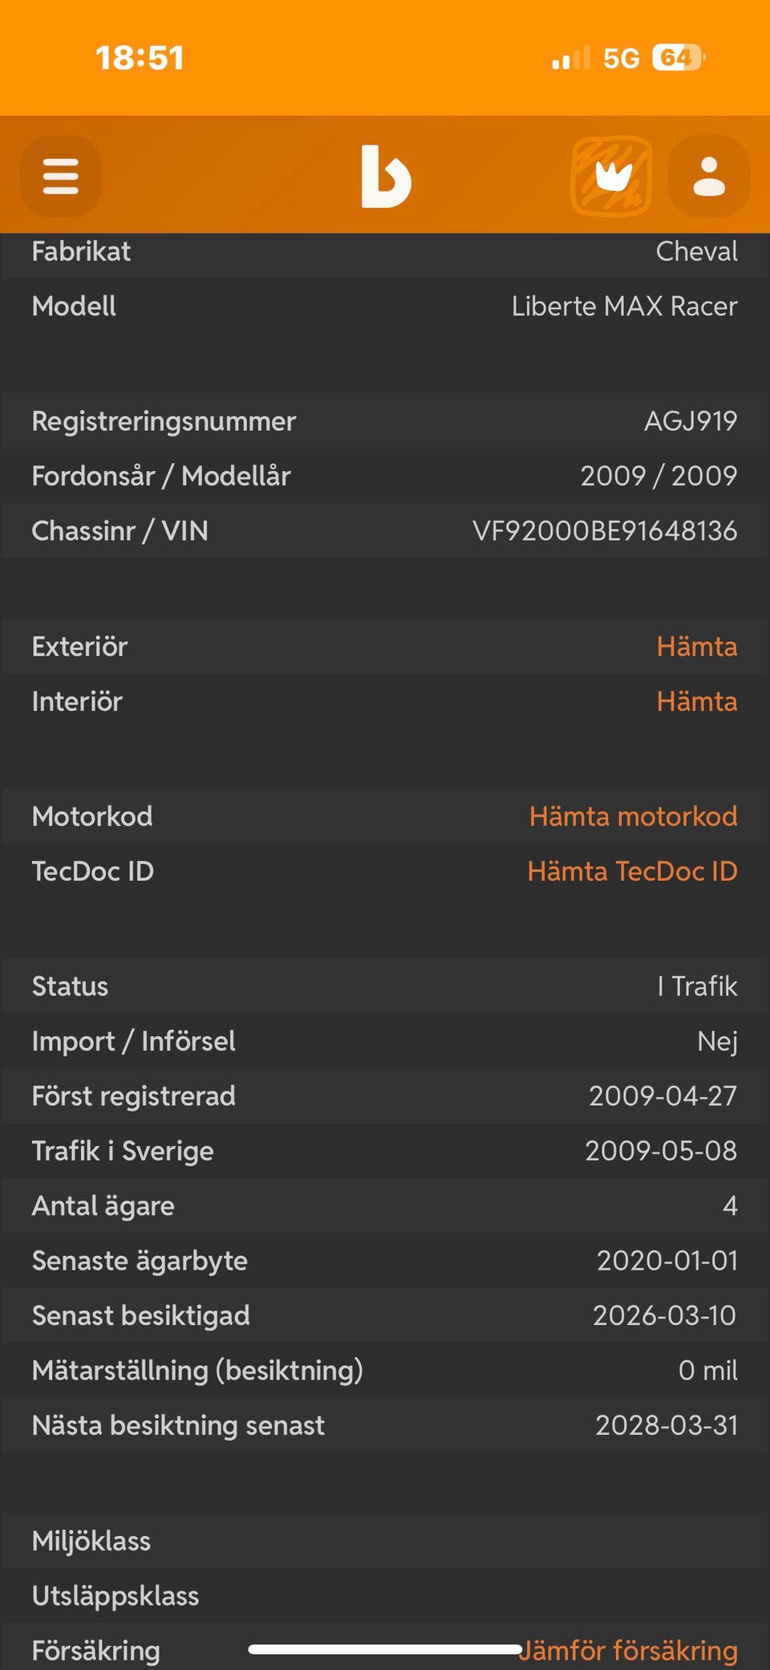The height and width of the screenshot is (1670, 770).
Task: Fetch Interiör data with Hämta
Action: (696, 702)
